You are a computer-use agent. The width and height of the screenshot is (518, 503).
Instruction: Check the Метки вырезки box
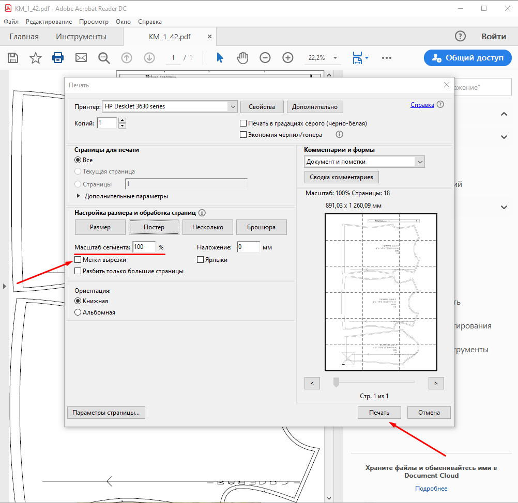[78, 260]
